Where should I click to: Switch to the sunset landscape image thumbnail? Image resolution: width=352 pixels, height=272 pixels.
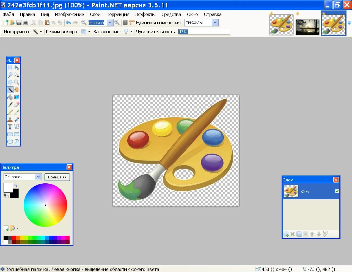pos(307,27)
